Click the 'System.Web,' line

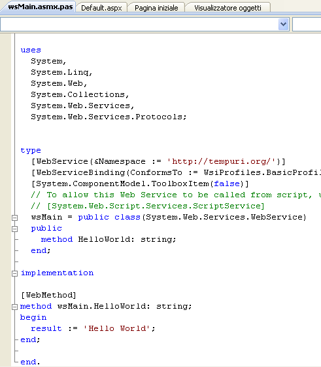click(x=59, y=83)
